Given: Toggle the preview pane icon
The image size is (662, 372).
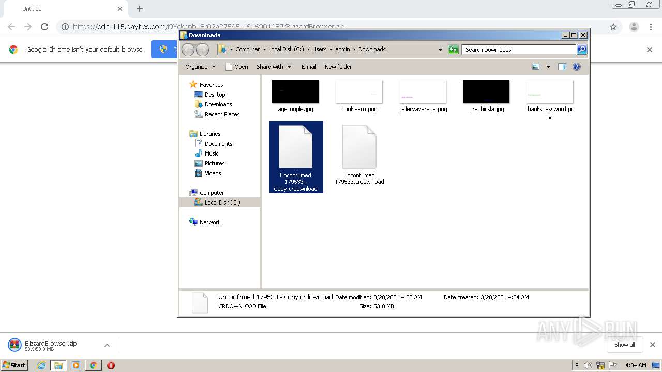Looking at the screenshot, I should [x=562, y=67].
